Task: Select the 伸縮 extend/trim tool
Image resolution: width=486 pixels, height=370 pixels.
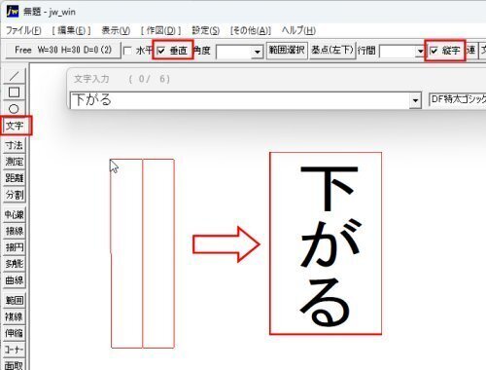Action: (x=15, y=333)
